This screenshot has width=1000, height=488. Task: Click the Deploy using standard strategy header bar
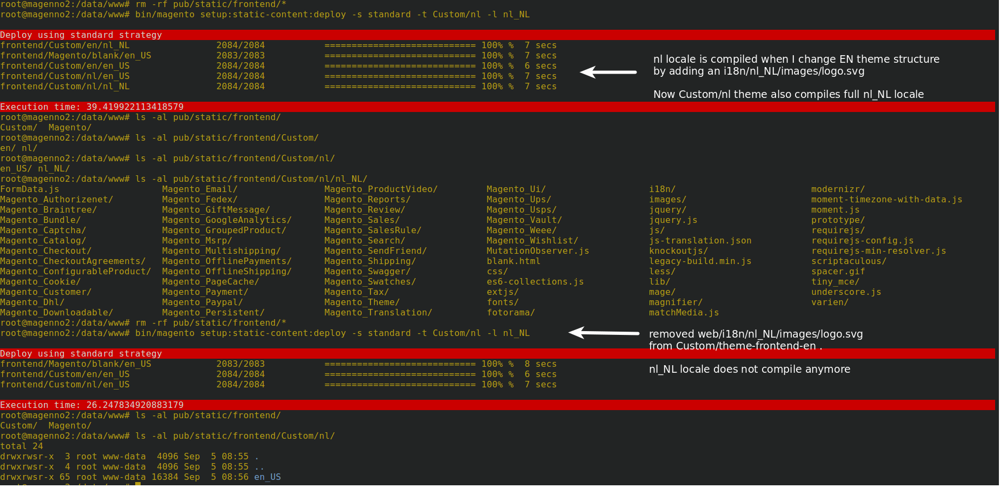(x=81, y=35)
